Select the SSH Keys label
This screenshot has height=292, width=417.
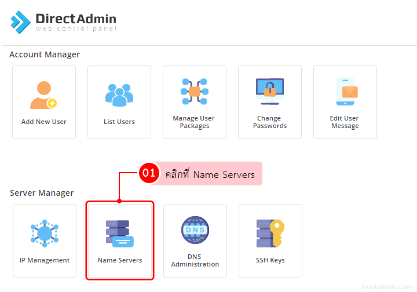(x=270, y=260)
